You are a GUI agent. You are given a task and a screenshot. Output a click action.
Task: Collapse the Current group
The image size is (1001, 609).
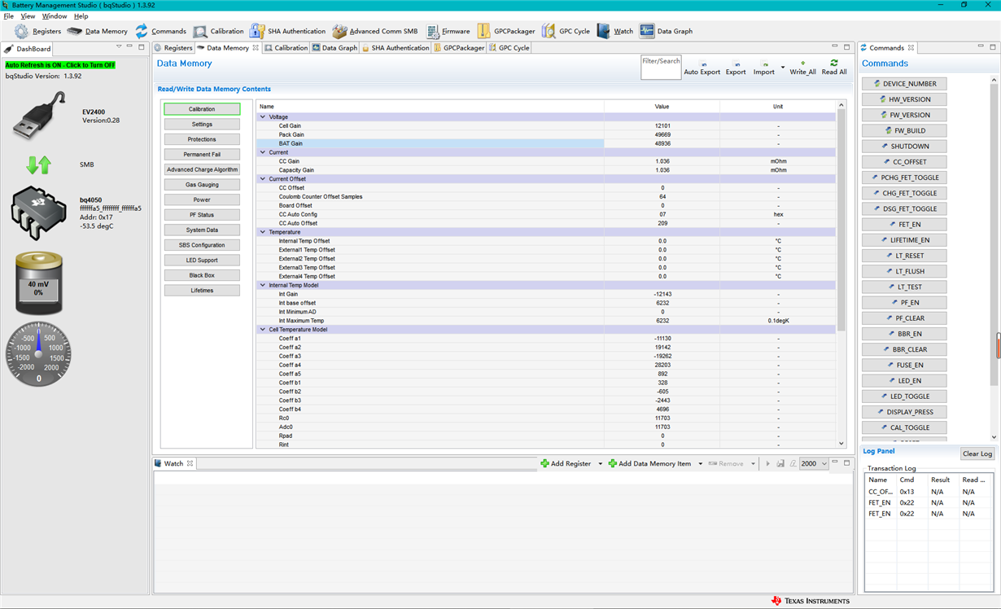[x=263, y=152]
